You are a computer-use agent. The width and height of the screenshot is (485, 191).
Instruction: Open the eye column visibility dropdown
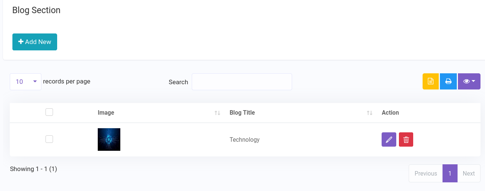[x=469, y=81]
